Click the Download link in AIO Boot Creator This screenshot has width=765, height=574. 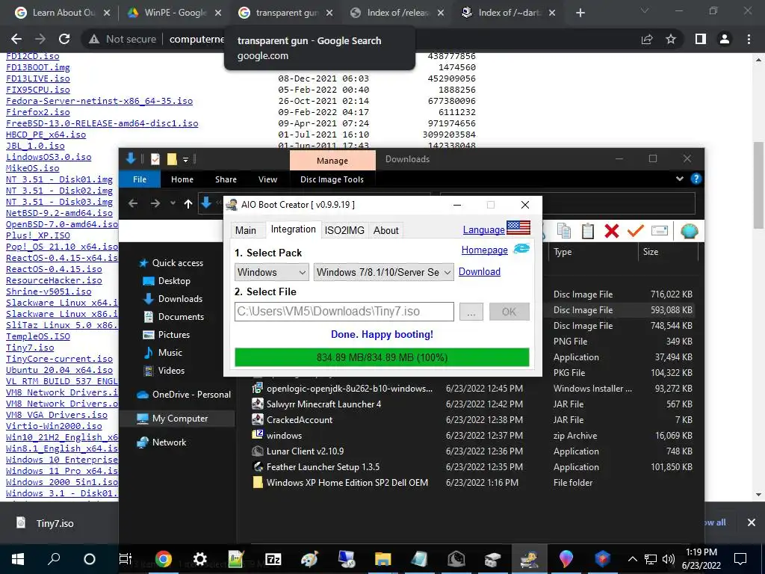tap(479, 271)
